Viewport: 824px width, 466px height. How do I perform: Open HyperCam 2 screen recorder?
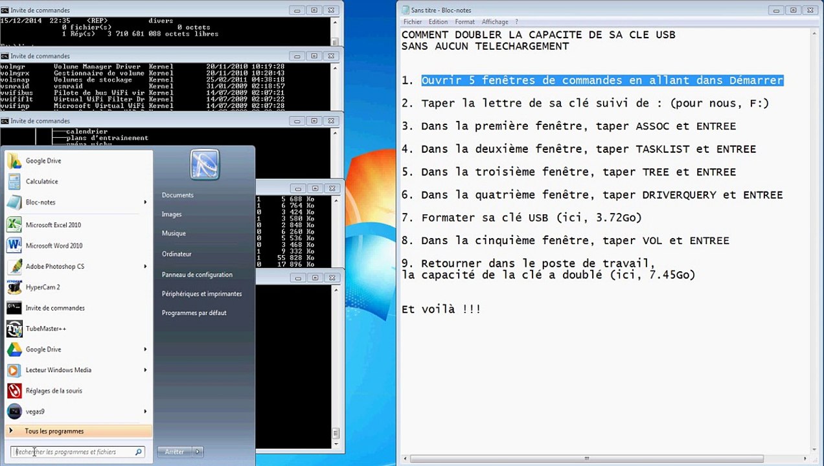(x=43, y=287)
